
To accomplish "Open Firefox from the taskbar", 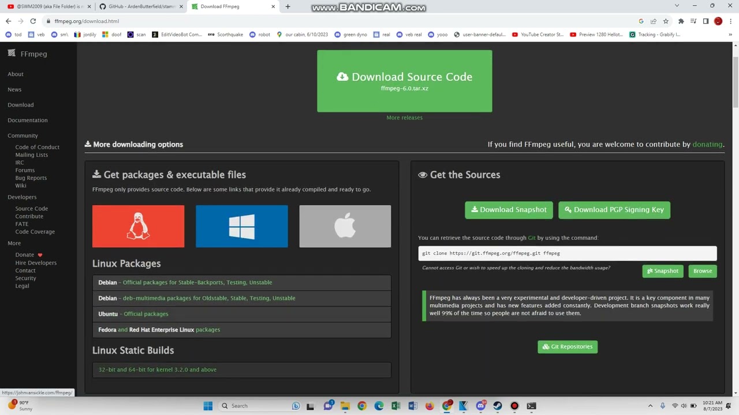I will [x=430, y=406].
